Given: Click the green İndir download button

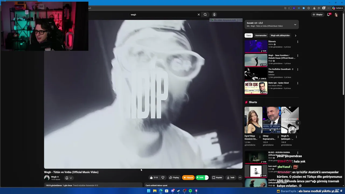Looking at the screenshot, I should pos(200,178).
